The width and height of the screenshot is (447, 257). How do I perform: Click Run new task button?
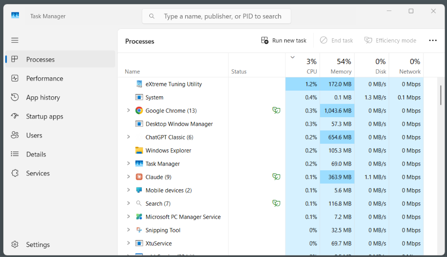[x=283, y=40]
